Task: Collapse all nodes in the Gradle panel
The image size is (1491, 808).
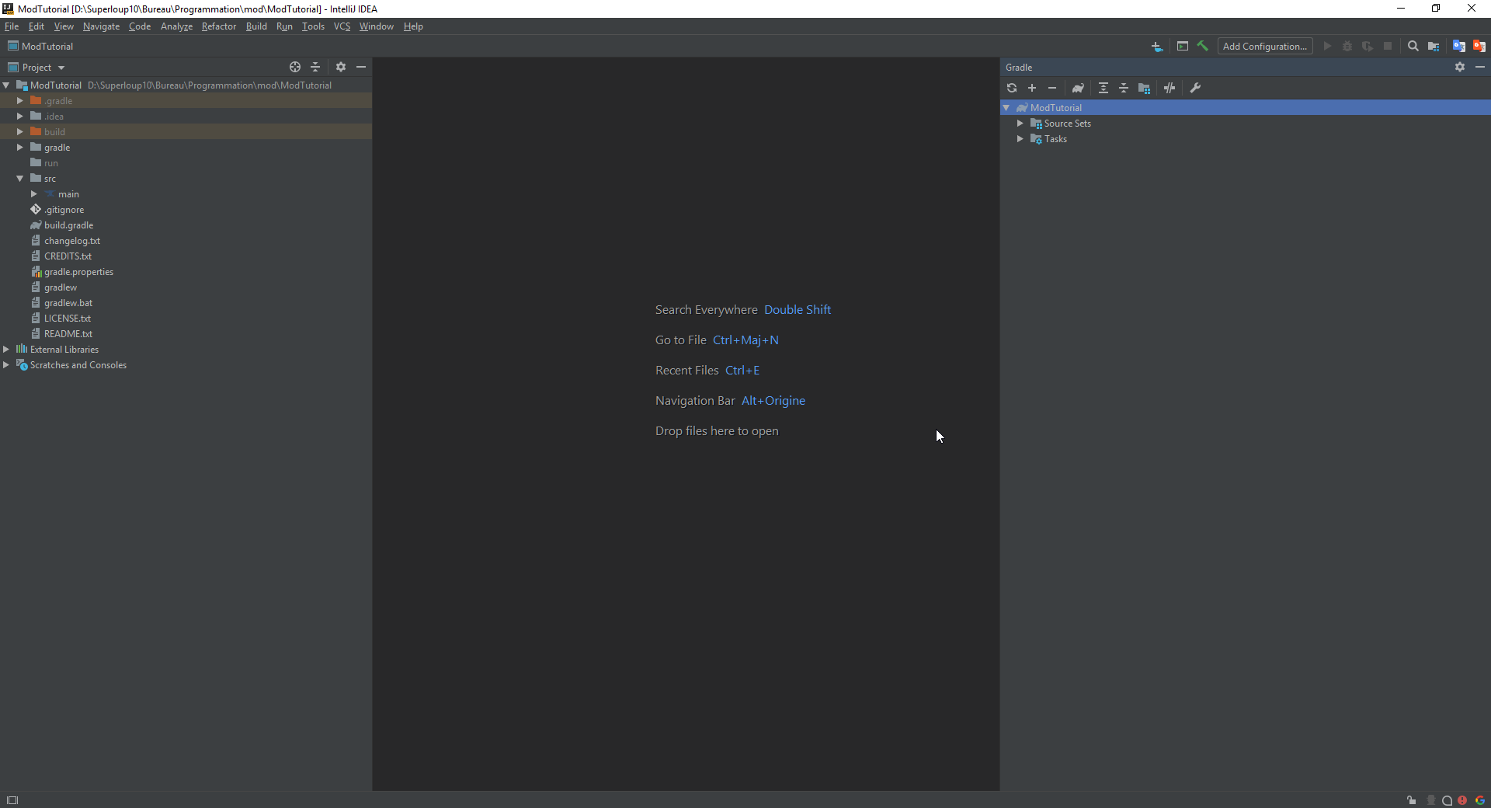Action: pyautogui.click(x=1124, y=89)
